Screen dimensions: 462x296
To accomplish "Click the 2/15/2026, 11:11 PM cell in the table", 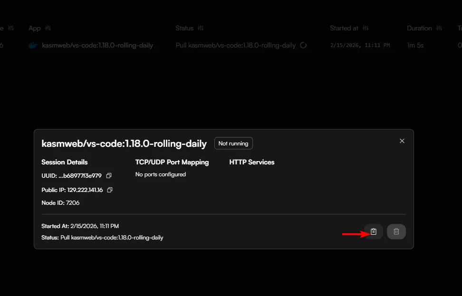I will tap(360, 45).
